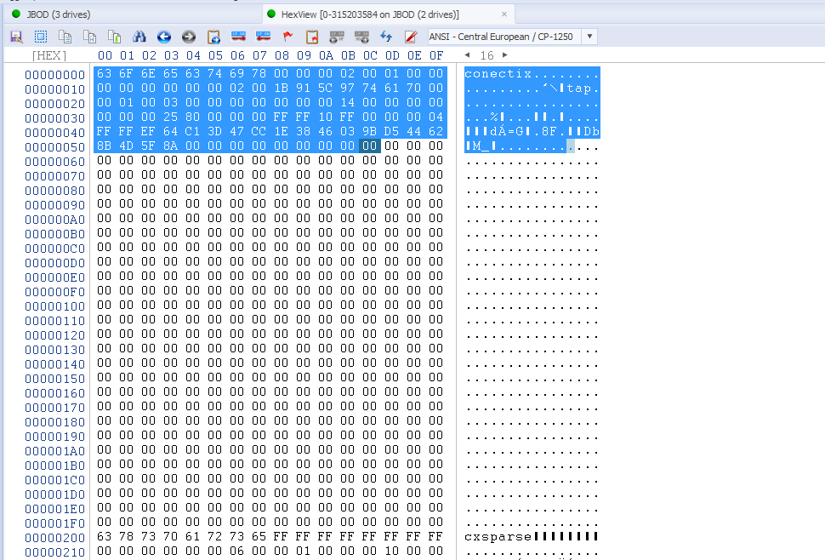Click the gray hex strip with left-arrow disc

tap(337, 37)
